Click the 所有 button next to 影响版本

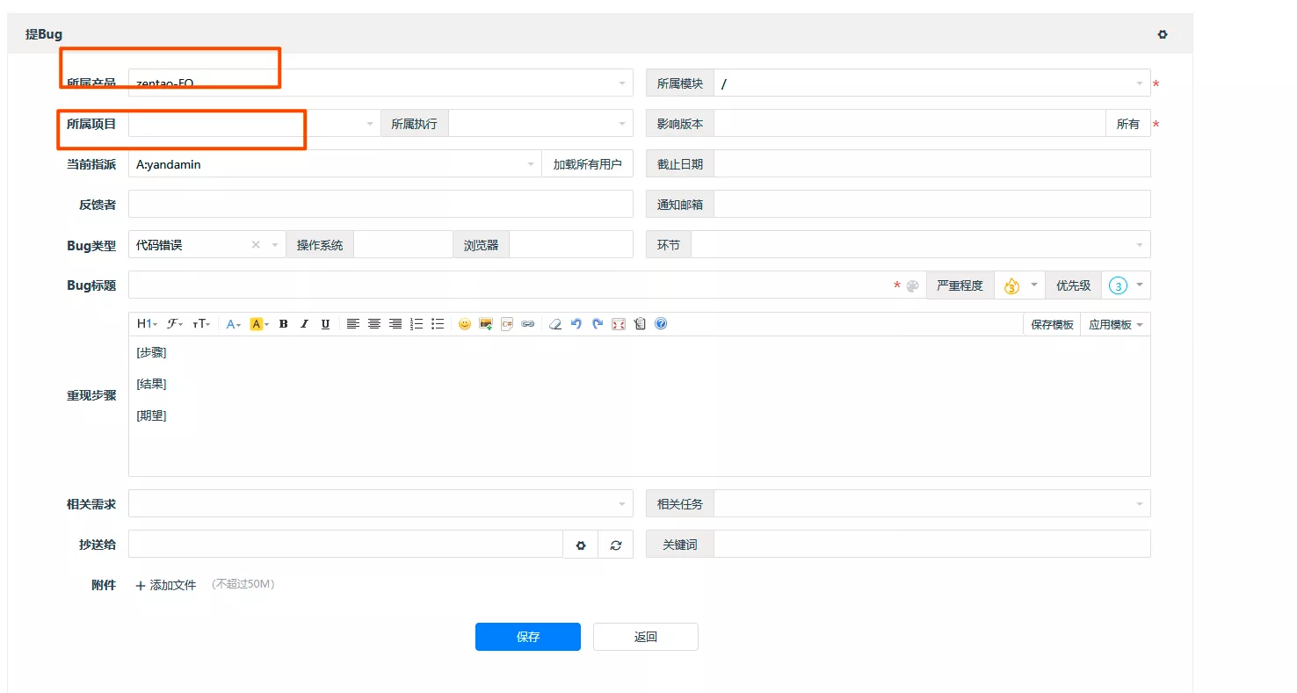(1128, 124)
